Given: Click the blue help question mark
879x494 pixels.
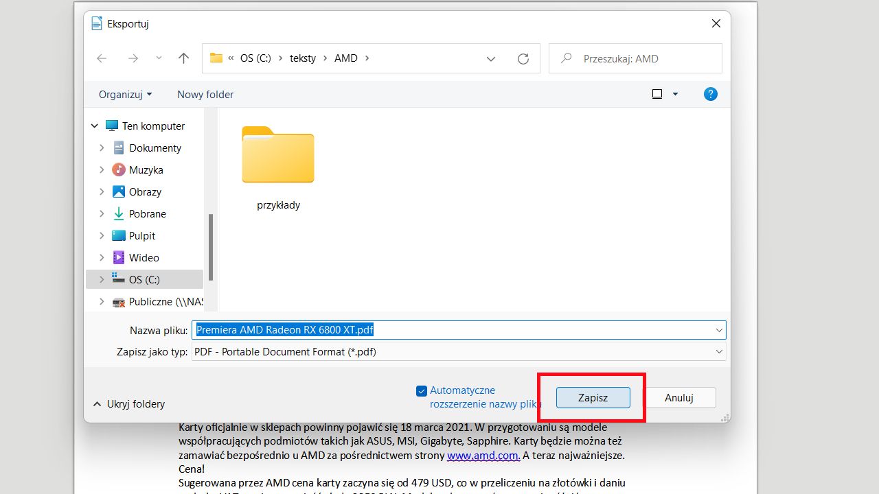Looking at the screenshot, I should coord(710,94).
